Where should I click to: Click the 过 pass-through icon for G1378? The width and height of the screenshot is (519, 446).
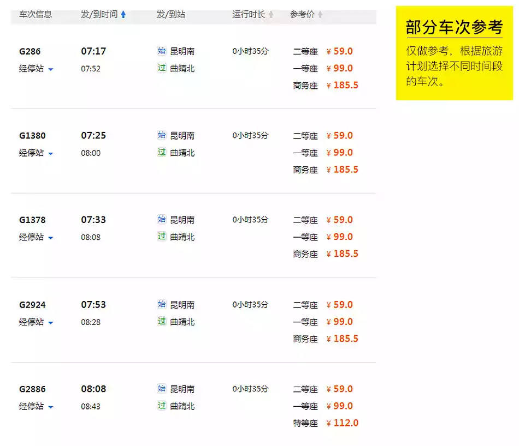(x=161, y=237)
